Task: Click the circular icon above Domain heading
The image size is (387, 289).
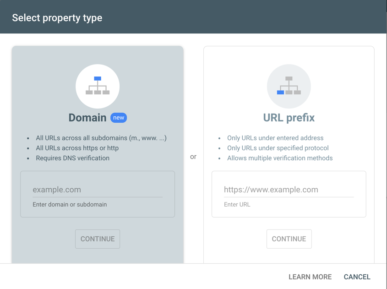Action: click(98, 86)
